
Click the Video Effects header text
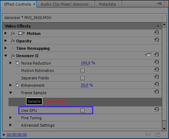(18, 26)
